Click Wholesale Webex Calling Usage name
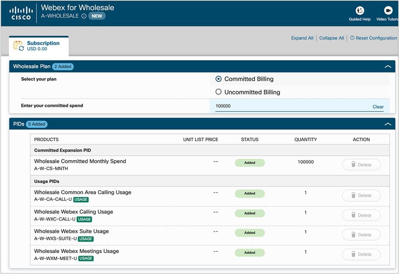This screenshot has height=274, width=399. (74, 212)
